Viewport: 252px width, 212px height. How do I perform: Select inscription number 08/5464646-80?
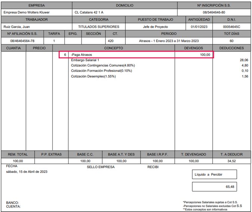point(214,12)
